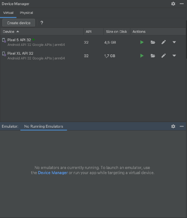Image resolution: width=187 pixels, height=218 pixels.
Task: Show Pixel XL API 32 files on disk
Action: coord(153,56)
